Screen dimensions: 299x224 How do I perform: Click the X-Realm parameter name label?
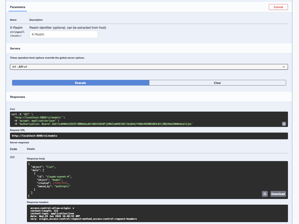click(16, 28)
